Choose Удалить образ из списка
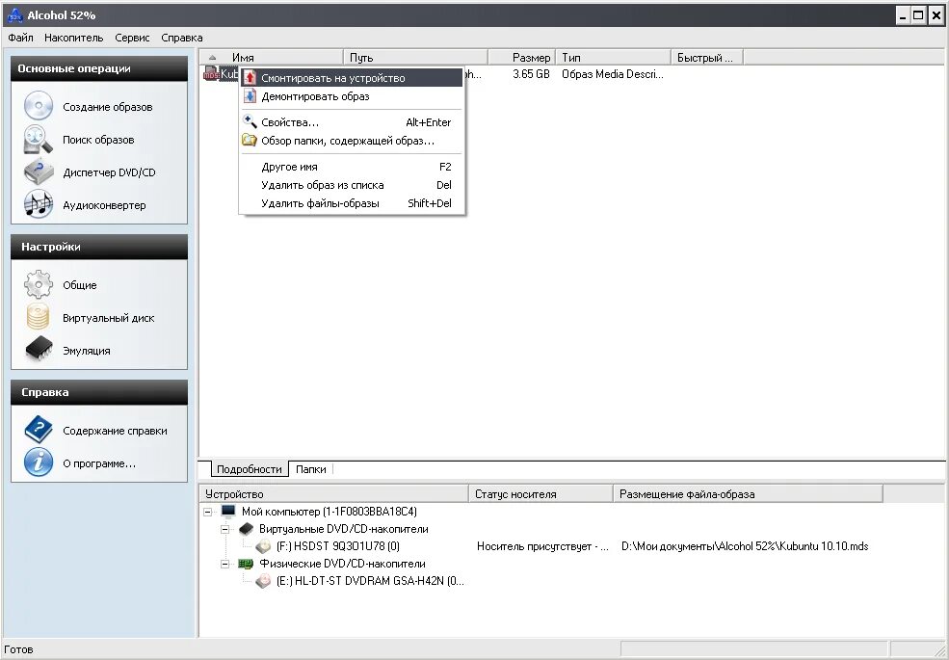This screenshot has width=949, height=660. pyautogui.click(x=352, y=185)
